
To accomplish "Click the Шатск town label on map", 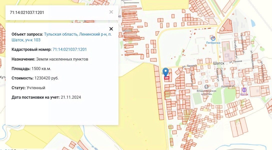I will [x=218, y=63].
